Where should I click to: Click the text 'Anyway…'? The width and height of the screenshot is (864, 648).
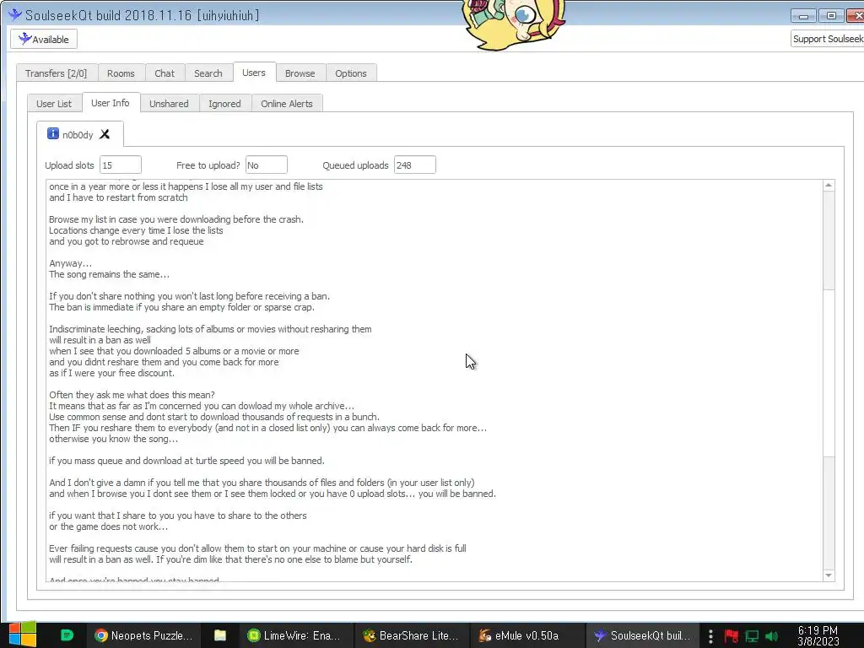pyautogui.click(x=71, y=263)
